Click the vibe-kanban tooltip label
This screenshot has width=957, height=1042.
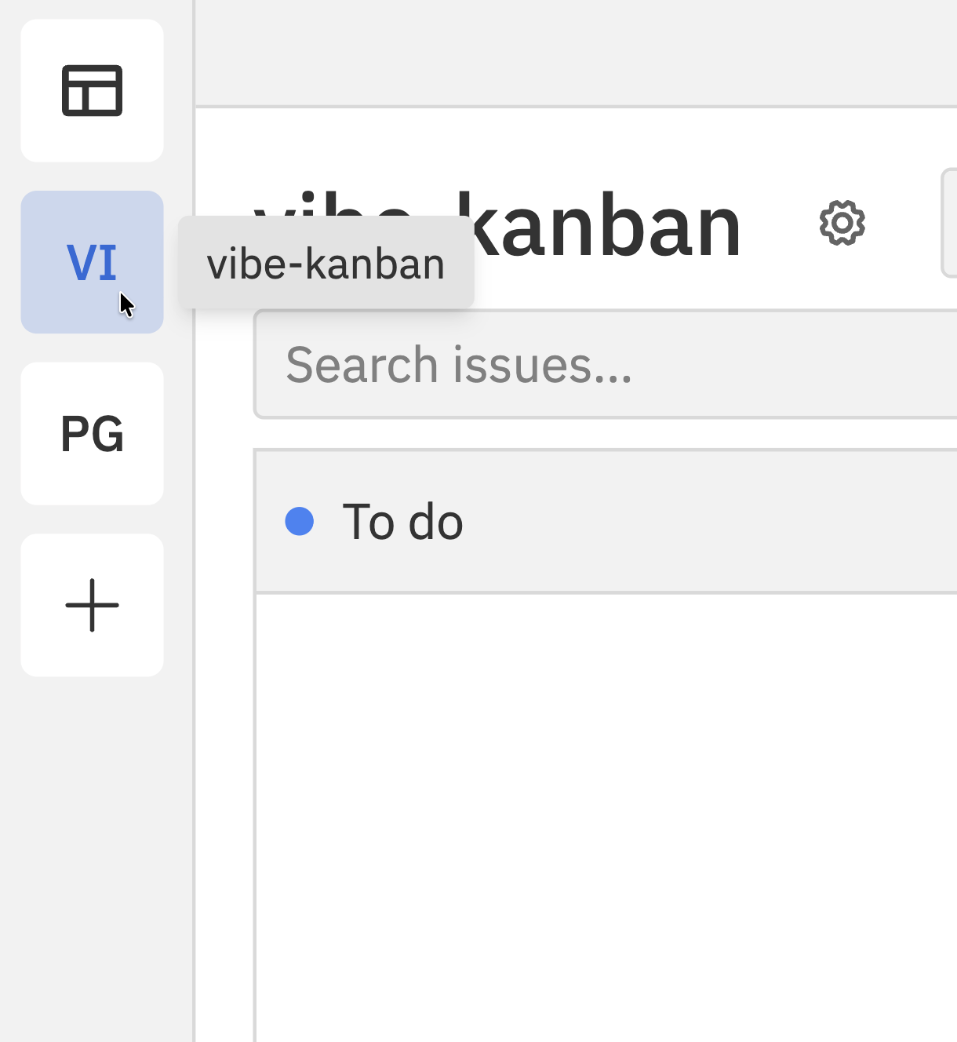[x=326, y=263]
